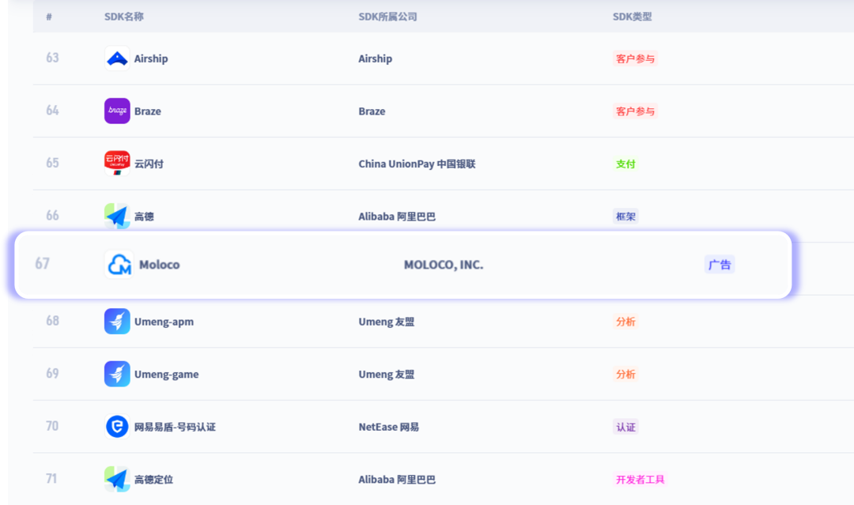Click the 云闪付 UnionPay logo
The width and height of the screenshot is (854, 505).
(116, 164)
